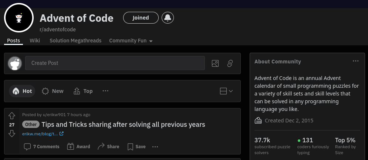Toggle the Joined membership button
368x160 pixels.
click(141, 18)
